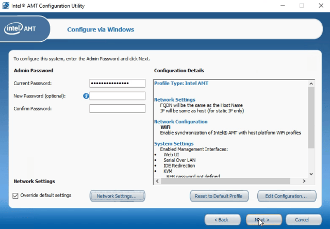The height and width of the screenshot is (229, 330).
Task: Click the vertical scrollbar thumb in Configuration Details
Action: coord(311,118)
